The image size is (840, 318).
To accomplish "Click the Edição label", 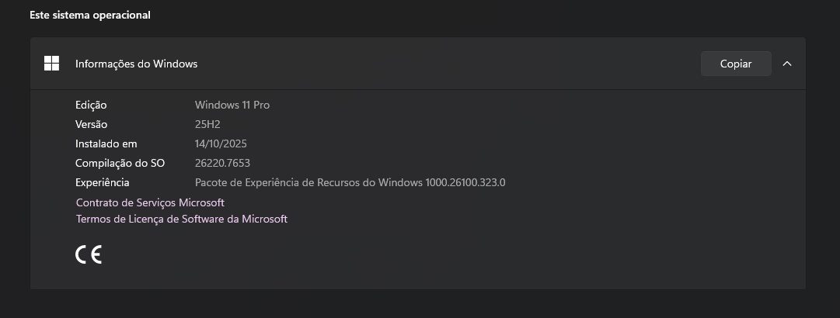I will click(91, 105).
